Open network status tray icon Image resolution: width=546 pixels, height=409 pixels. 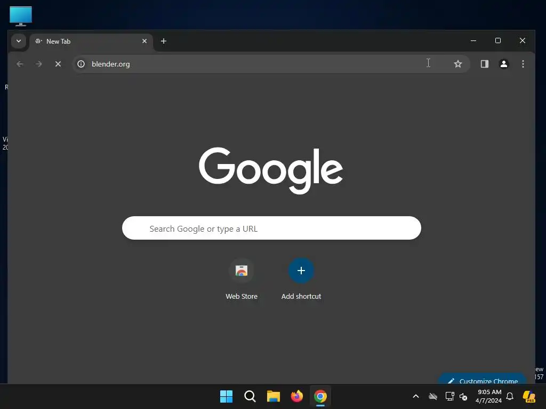[449, 396]
